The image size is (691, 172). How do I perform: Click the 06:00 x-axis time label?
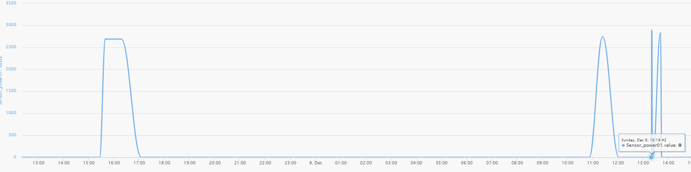(x=467, y=163)
